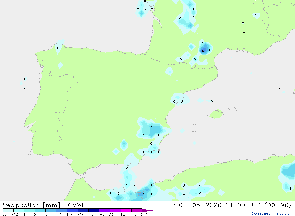Screen dimensions: 295x216
Task: Click the legend swatch between 2 and 5
Action: (x=40, y=210)
